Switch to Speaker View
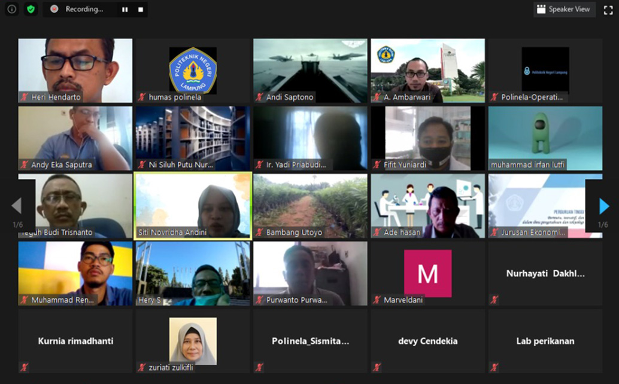Viewport: 619px width, 384px height. click(563, 10)
